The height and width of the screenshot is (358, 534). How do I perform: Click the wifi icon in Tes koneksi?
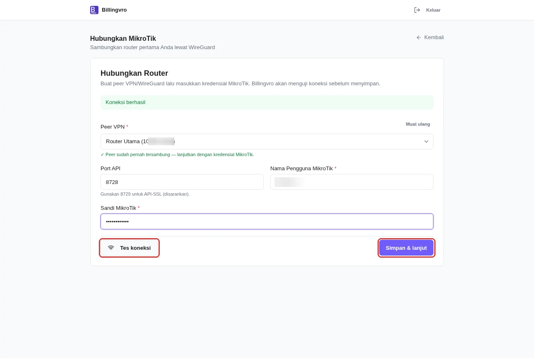click(111, 248)
